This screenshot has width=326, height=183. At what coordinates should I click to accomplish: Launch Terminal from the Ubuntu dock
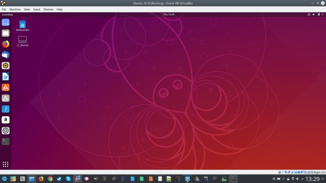tap(6, 142)
